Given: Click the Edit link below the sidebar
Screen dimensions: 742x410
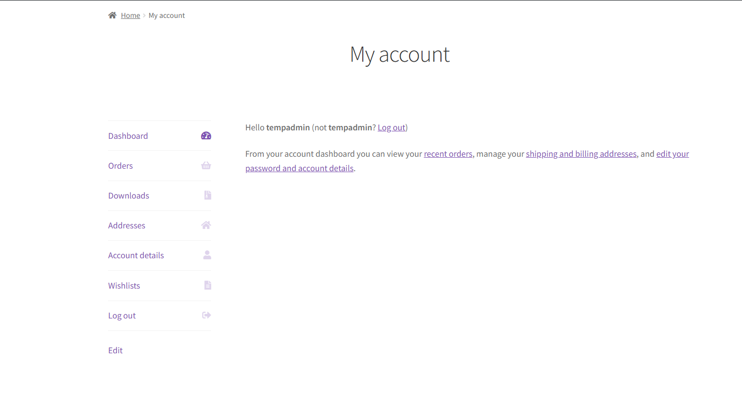Looking at the screenshot, I should coord(115,350).
